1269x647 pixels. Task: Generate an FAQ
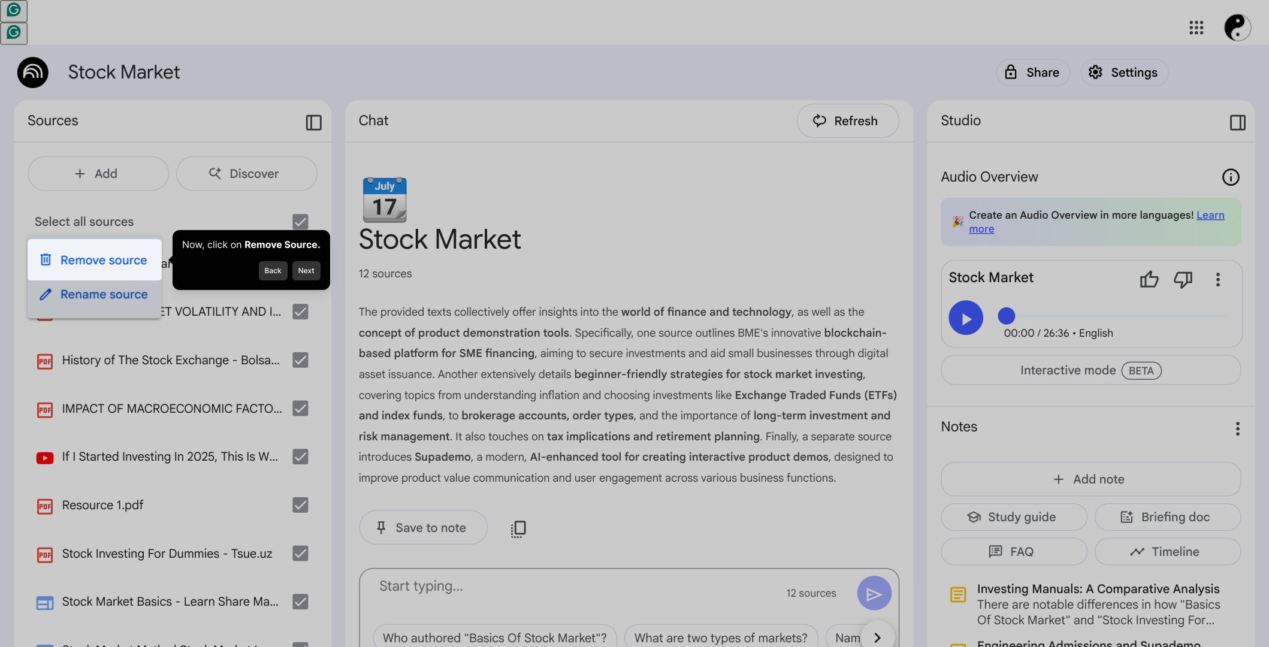(1014, 552)
